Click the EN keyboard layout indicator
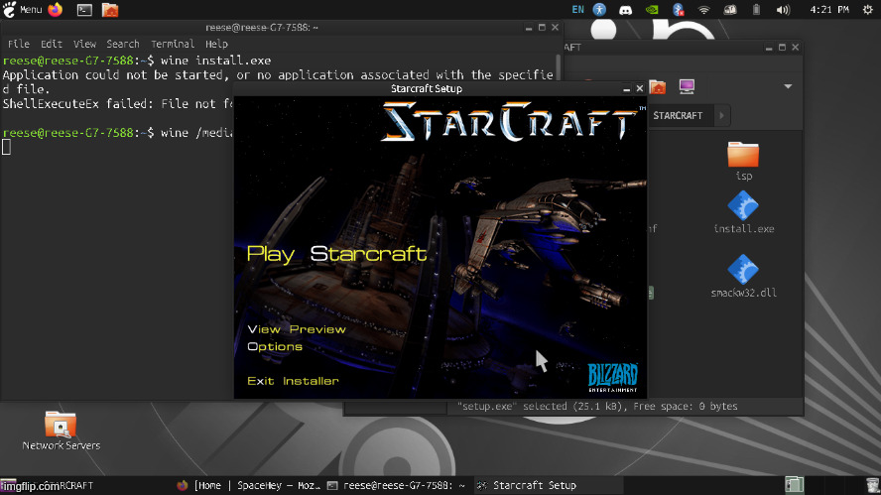Viewport: 881px width, 495px height. (577, 10)
